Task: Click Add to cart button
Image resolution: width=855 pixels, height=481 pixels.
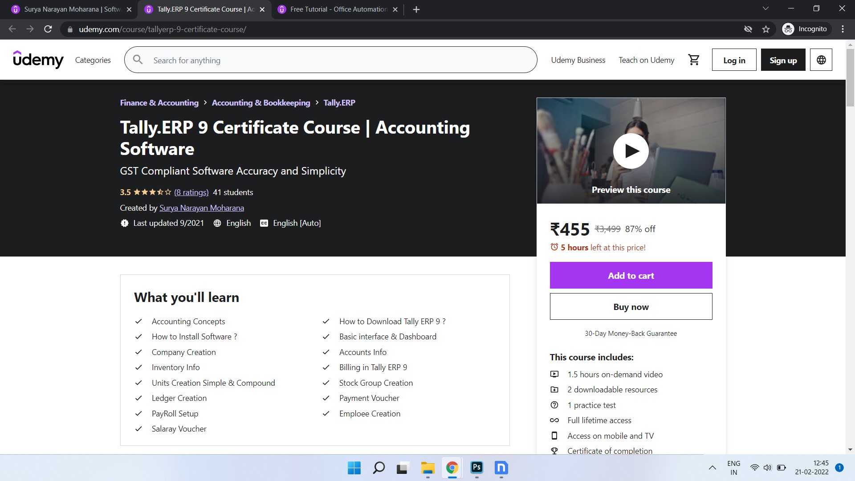Action: tap(631, 275)
